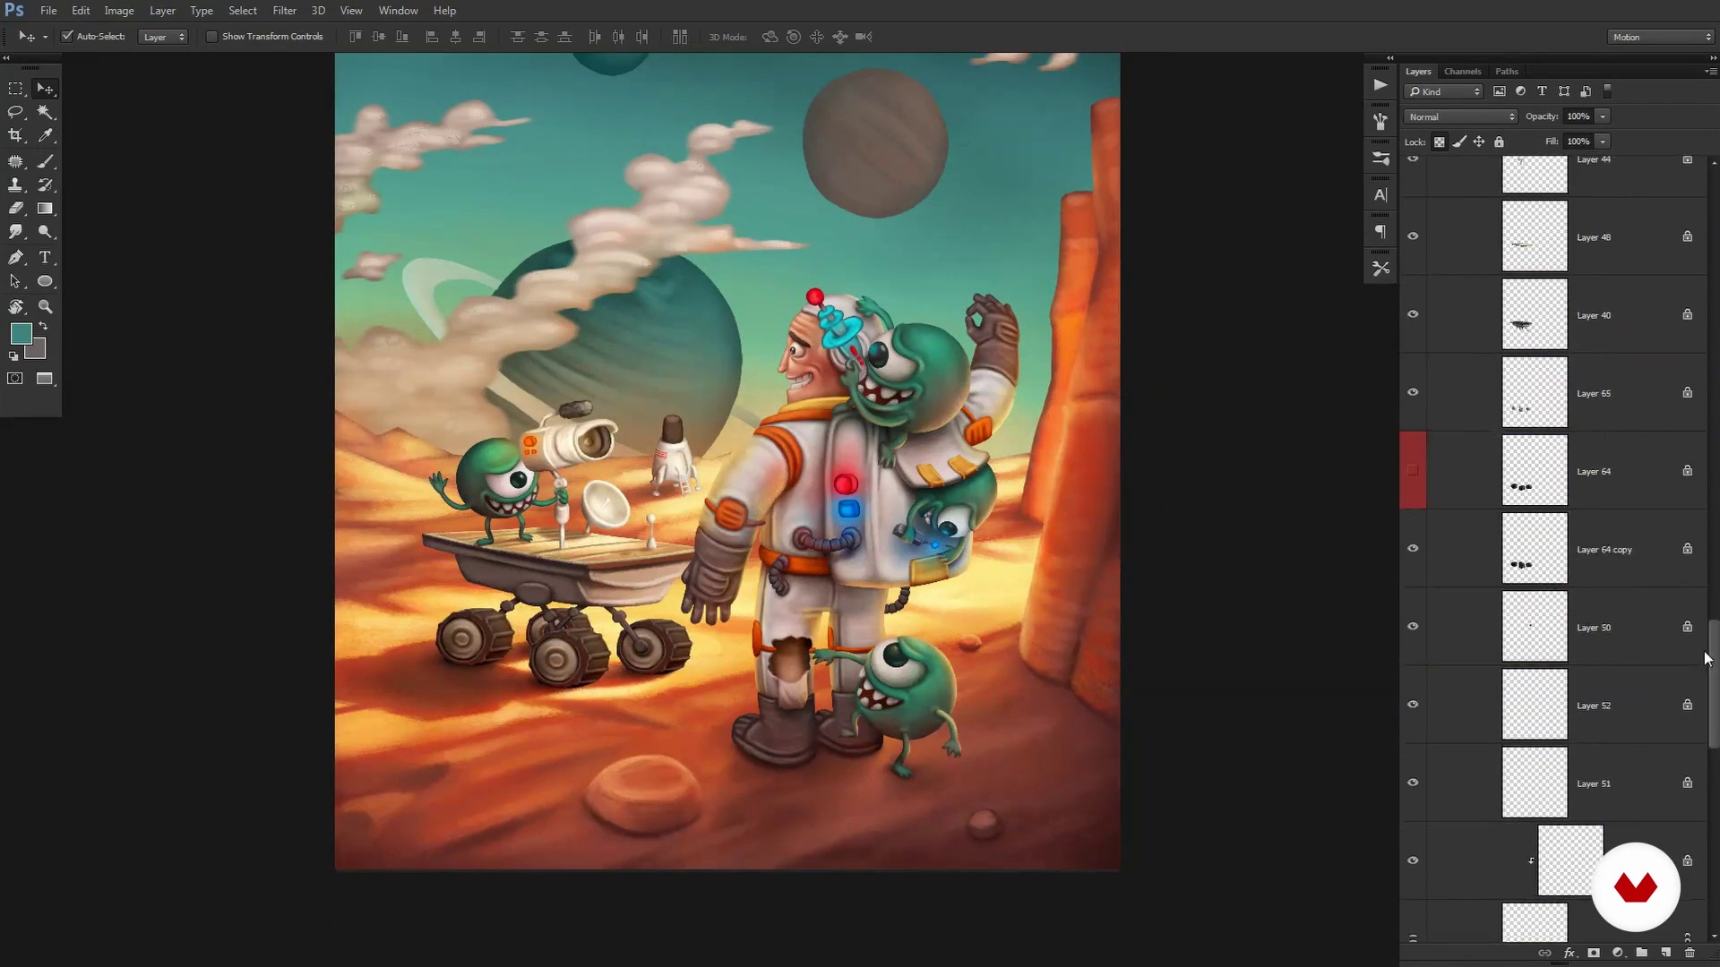1720x967 pixels.
Task: Select the Rectangular Marquee tool
Action: [15, 89]
